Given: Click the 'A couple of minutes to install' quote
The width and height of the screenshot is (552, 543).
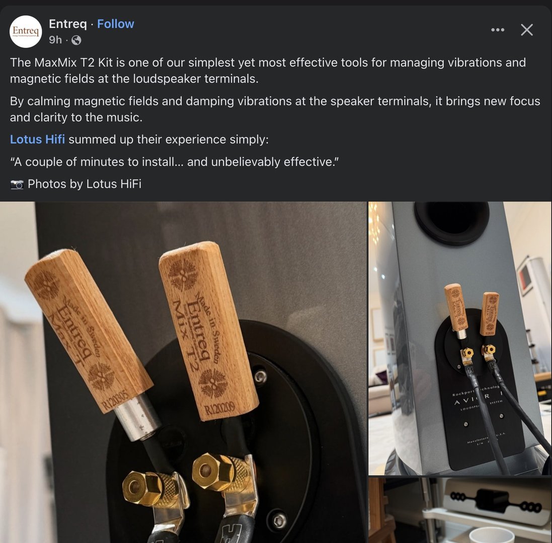Looking at the screenshot, I should click(174, 162).
